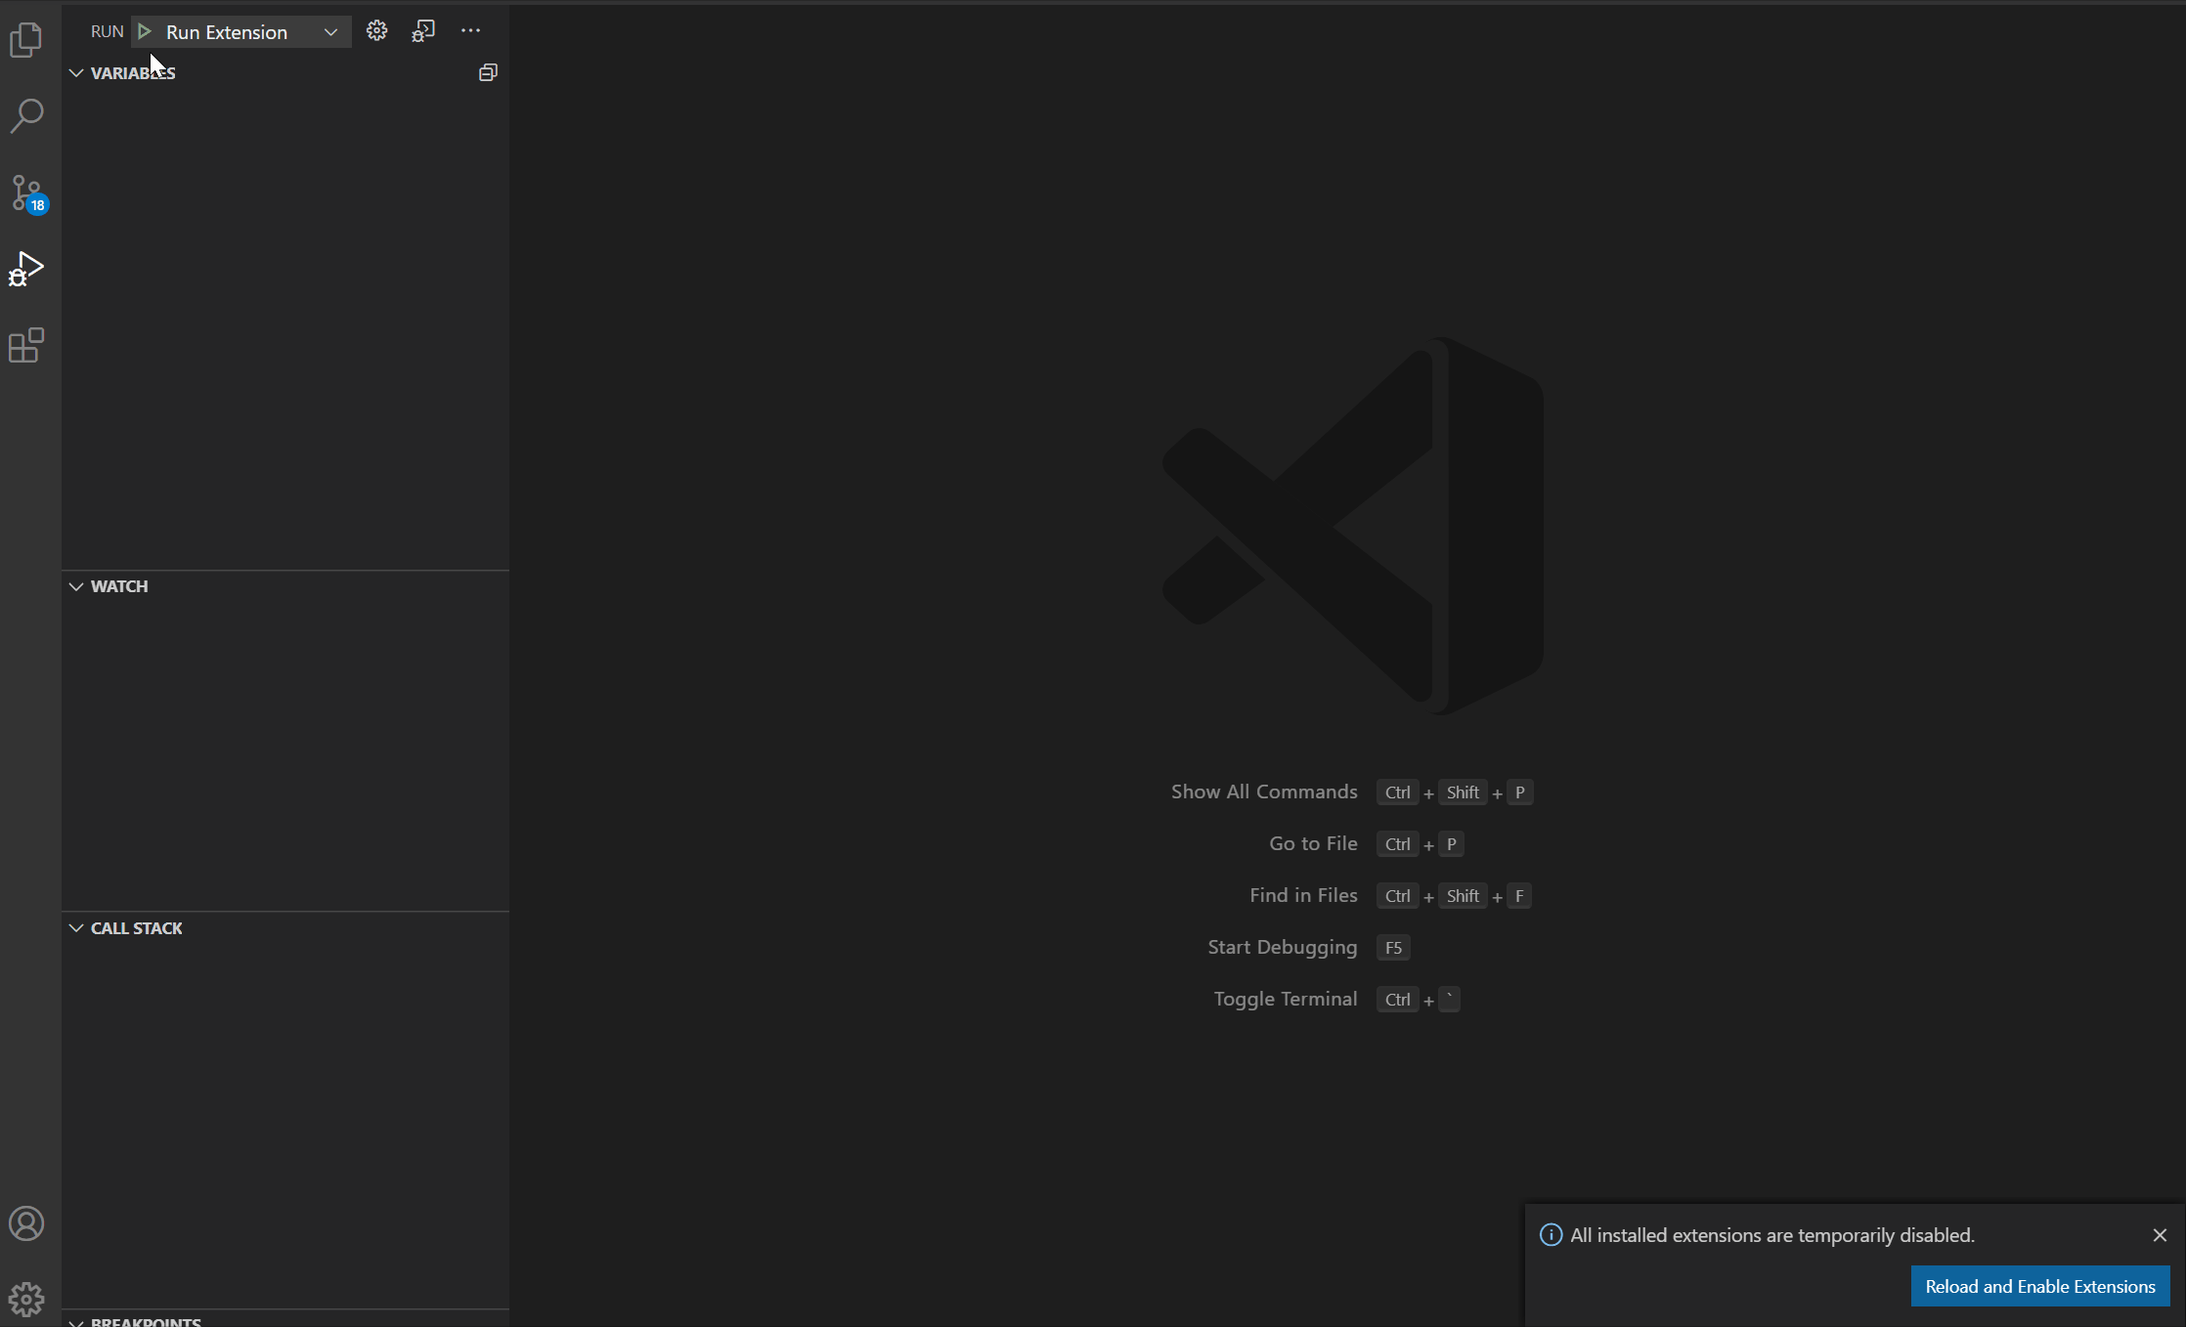Collapse all variables with the icon

pyautogui.click(x=488, y=72)
